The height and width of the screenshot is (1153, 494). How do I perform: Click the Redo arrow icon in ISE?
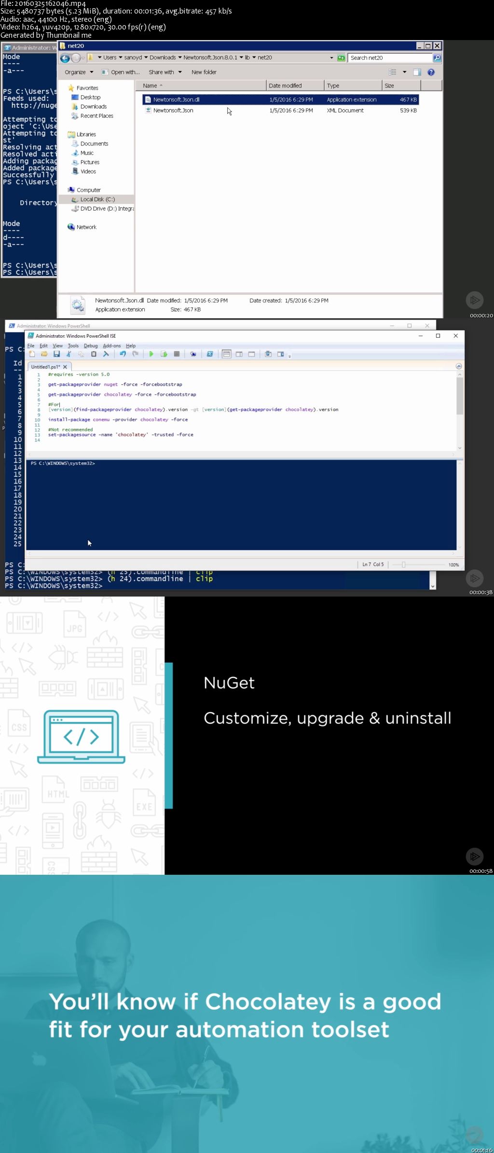[x=136, y=354]
